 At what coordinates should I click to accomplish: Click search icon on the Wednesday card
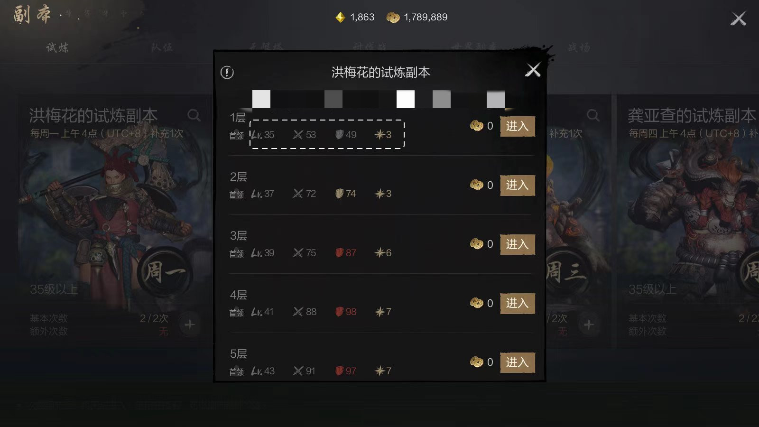(x=593, y=115)
